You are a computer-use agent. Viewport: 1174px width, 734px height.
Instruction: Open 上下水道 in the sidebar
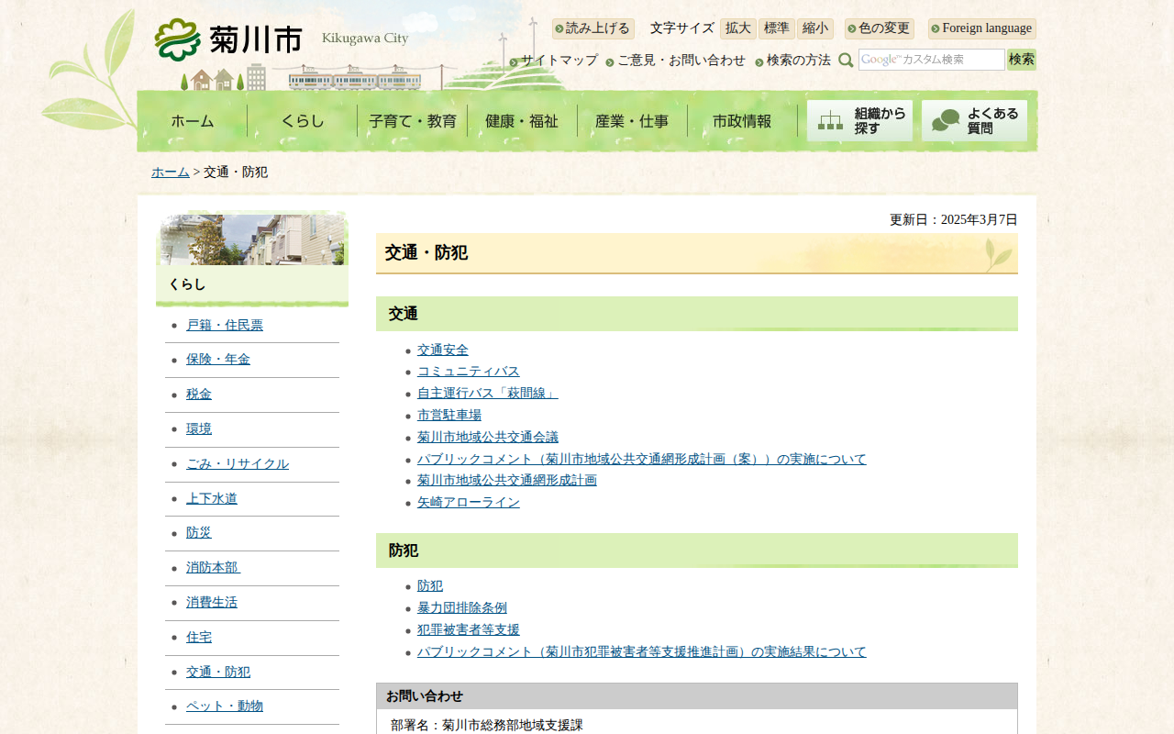pyautogui.click(x=212, y=499)
